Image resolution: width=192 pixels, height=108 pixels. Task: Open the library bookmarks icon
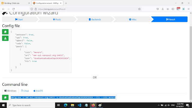(168, 9)
